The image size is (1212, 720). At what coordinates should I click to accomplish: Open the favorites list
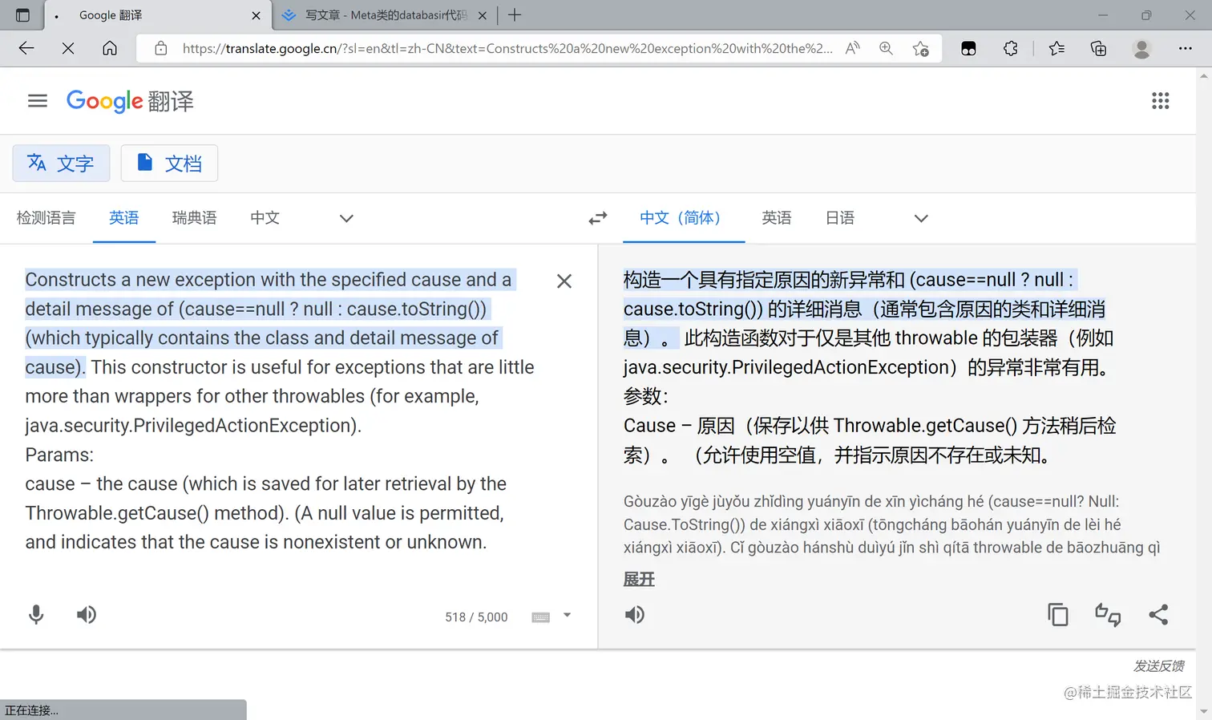[x=1056, y=48]
